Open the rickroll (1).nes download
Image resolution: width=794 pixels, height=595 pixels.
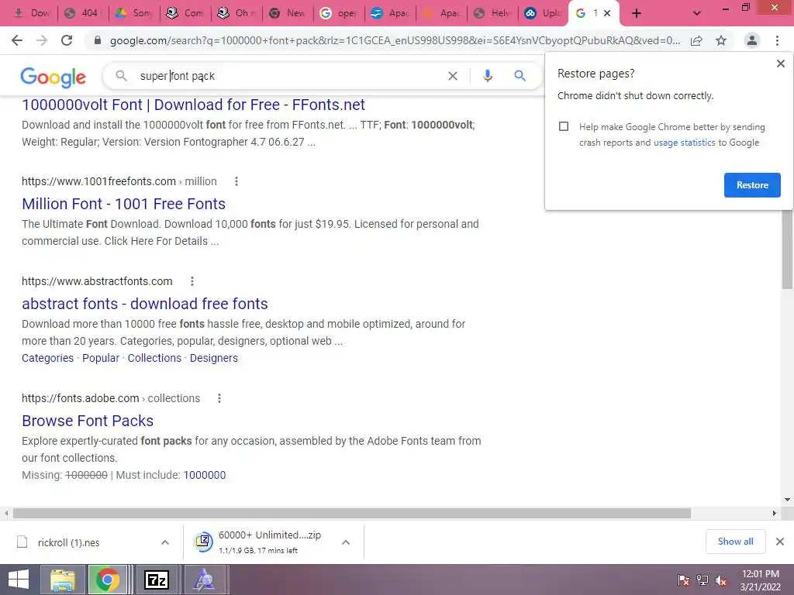(68, 542)
